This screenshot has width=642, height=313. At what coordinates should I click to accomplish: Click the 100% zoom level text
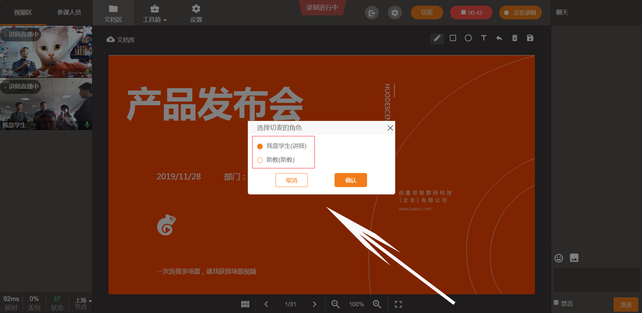click(356, 304)
